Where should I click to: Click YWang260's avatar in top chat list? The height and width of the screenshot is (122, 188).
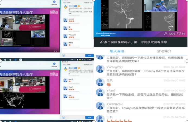[x=65, y=36]
